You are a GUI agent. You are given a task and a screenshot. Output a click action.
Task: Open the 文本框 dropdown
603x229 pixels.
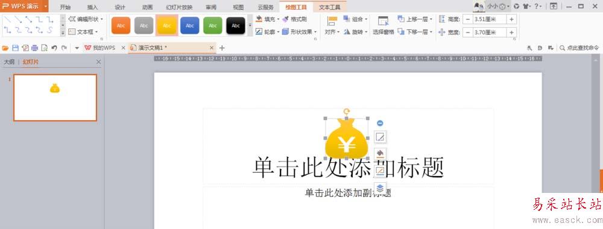(83, 32)
